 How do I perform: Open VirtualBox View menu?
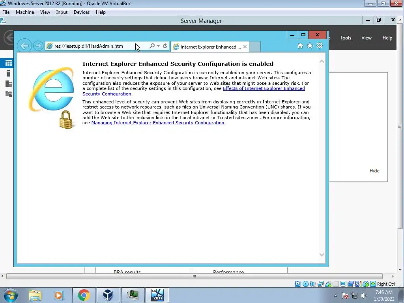click(45, 12)
